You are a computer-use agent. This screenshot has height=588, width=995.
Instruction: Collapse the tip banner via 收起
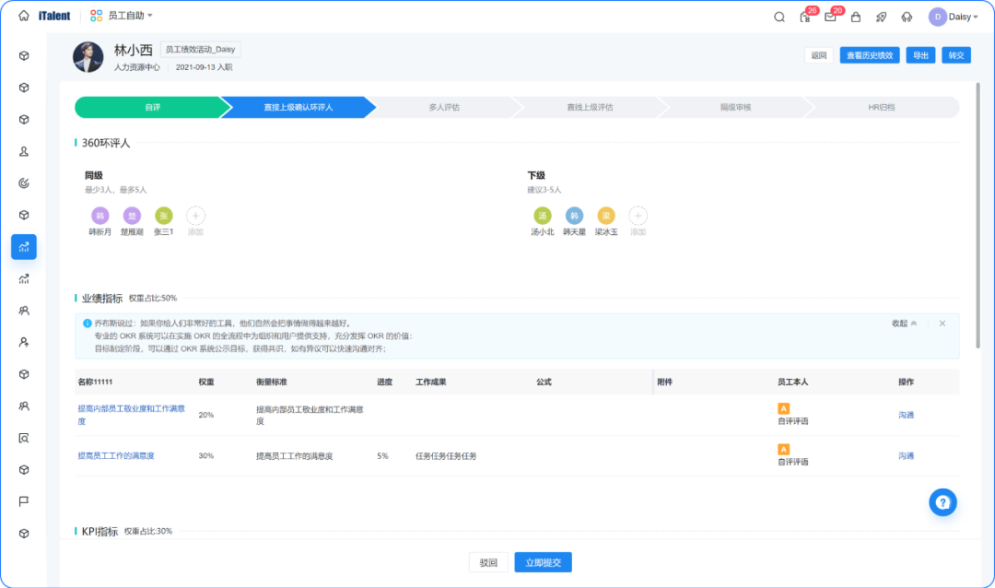pos(904,323)
